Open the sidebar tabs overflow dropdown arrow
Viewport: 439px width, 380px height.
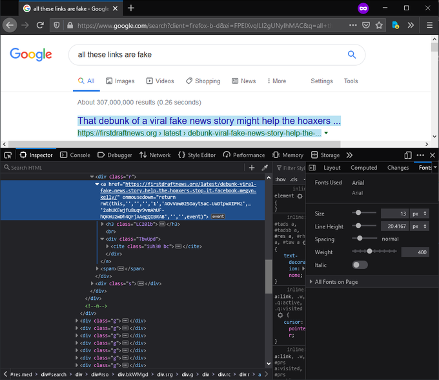click(x=435, y=167)
